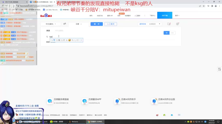Click the blue 翻译 button
Image resolution: width=222 pixels, height=124 pixels.
(97, 24)
